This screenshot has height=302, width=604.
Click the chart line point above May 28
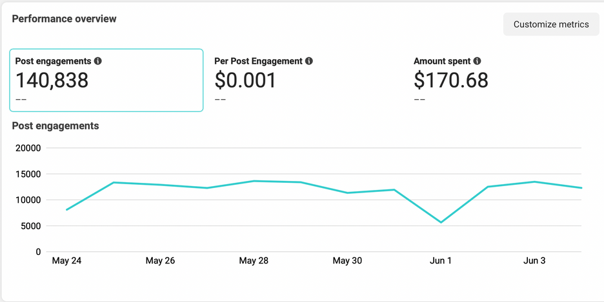254,181
